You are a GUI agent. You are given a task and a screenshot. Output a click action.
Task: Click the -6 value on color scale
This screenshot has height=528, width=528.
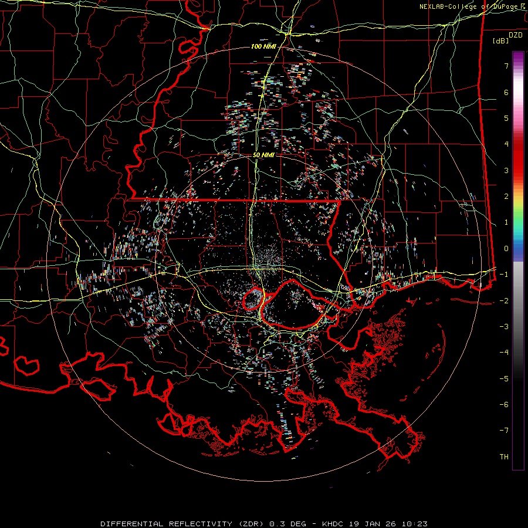coord(504,405)
